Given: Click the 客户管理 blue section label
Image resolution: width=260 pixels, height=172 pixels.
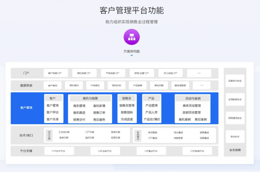Looking at the screenshot, I should point(26,108).
